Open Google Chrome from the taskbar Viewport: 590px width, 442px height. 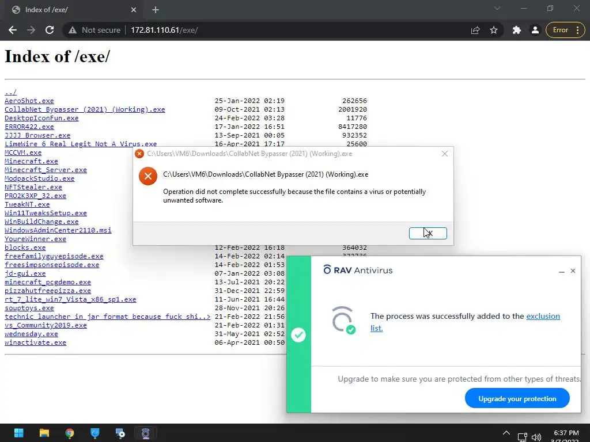point(70,433)
